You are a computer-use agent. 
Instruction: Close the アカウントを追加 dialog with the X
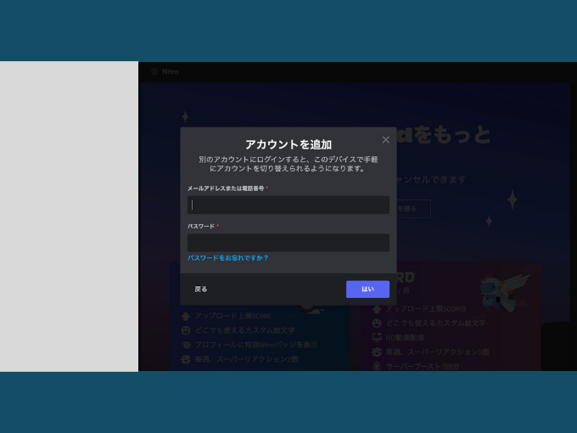[385, 139]
